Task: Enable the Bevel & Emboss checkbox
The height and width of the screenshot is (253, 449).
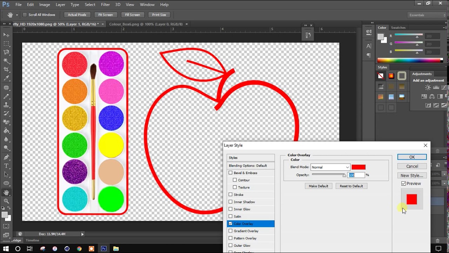Action: (x=230, y=173)
